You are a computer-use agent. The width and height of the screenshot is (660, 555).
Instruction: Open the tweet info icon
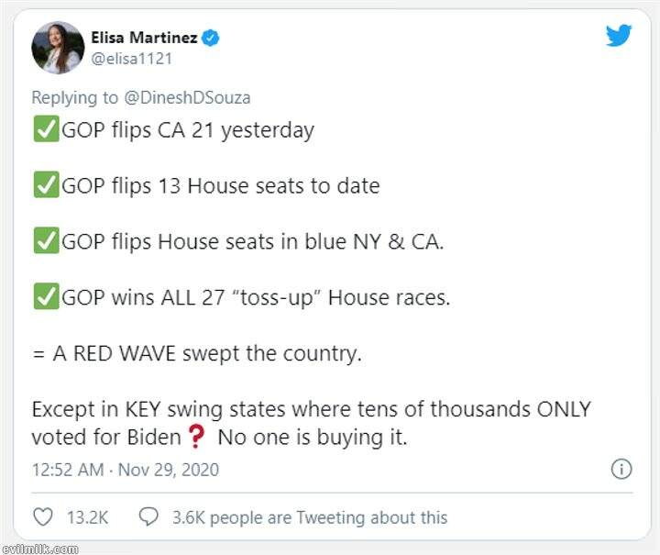tap(621, 470)
